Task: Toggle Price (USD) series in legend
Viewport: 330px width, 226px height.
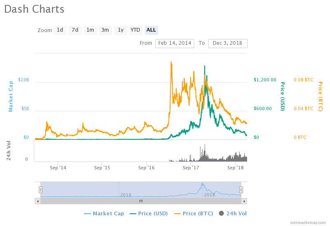Action: click(x=149, y=213)
